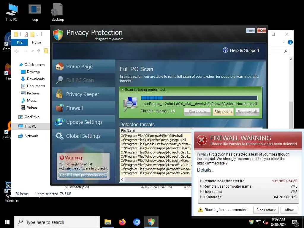The width and height of the screenshot is (304, 228).
Task: Select the Microsoft.VCLib threat row
Action: (156, 165)
